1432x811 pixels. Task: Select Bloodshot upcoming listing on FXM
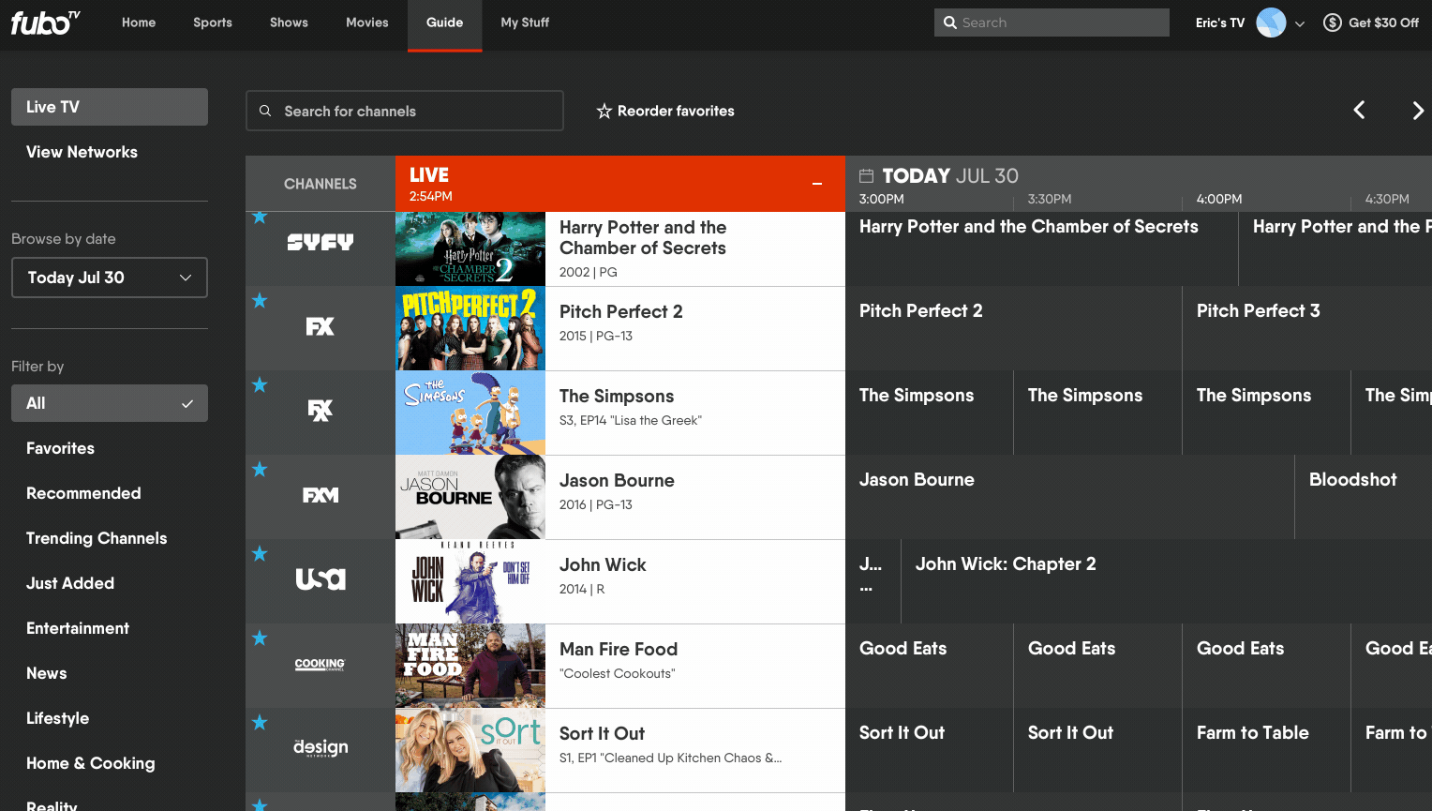point(1364,497)
